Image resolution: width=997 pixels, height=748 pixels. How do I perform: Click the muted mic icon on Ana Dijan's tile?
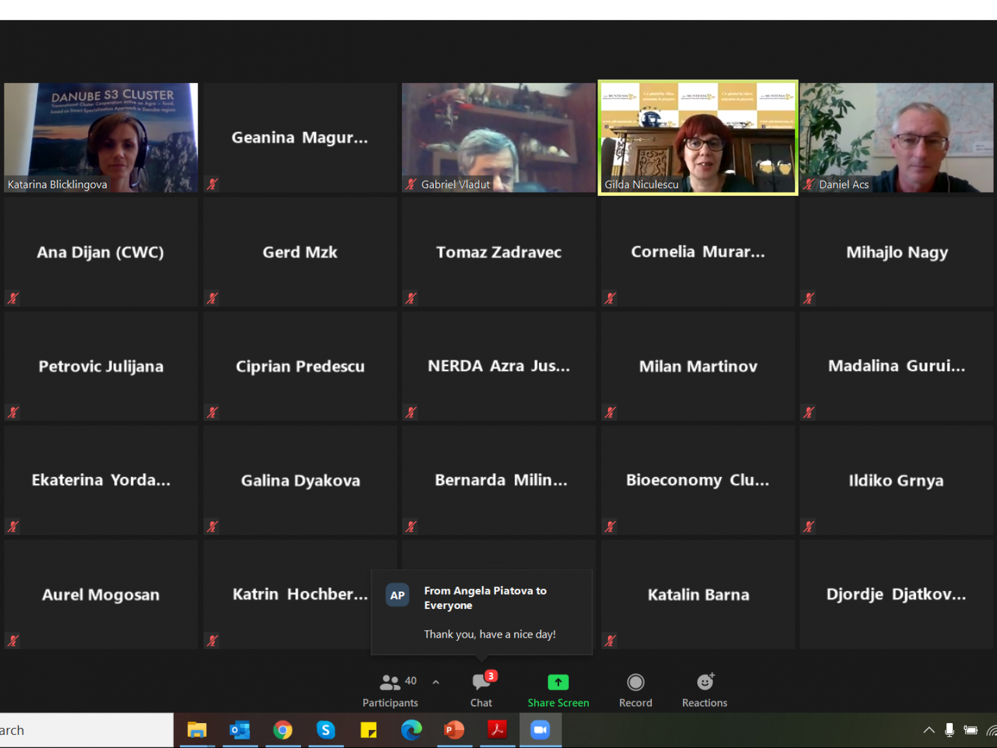[x=13, y=298]
